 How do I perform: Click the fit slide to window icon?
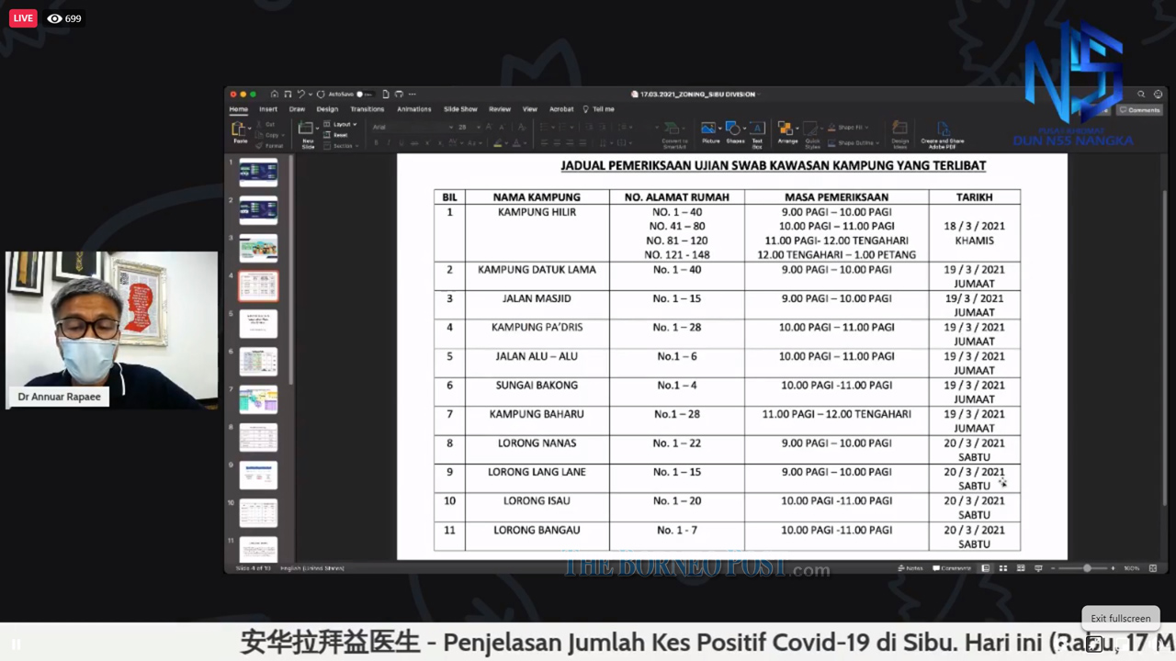point(1153,568)
